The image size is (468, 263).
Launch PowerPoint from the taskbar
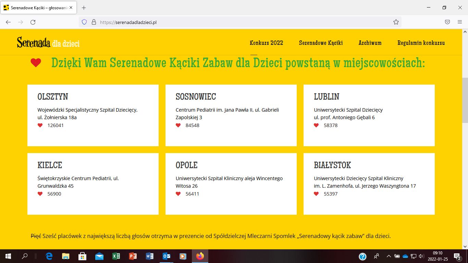coord(133,256)
